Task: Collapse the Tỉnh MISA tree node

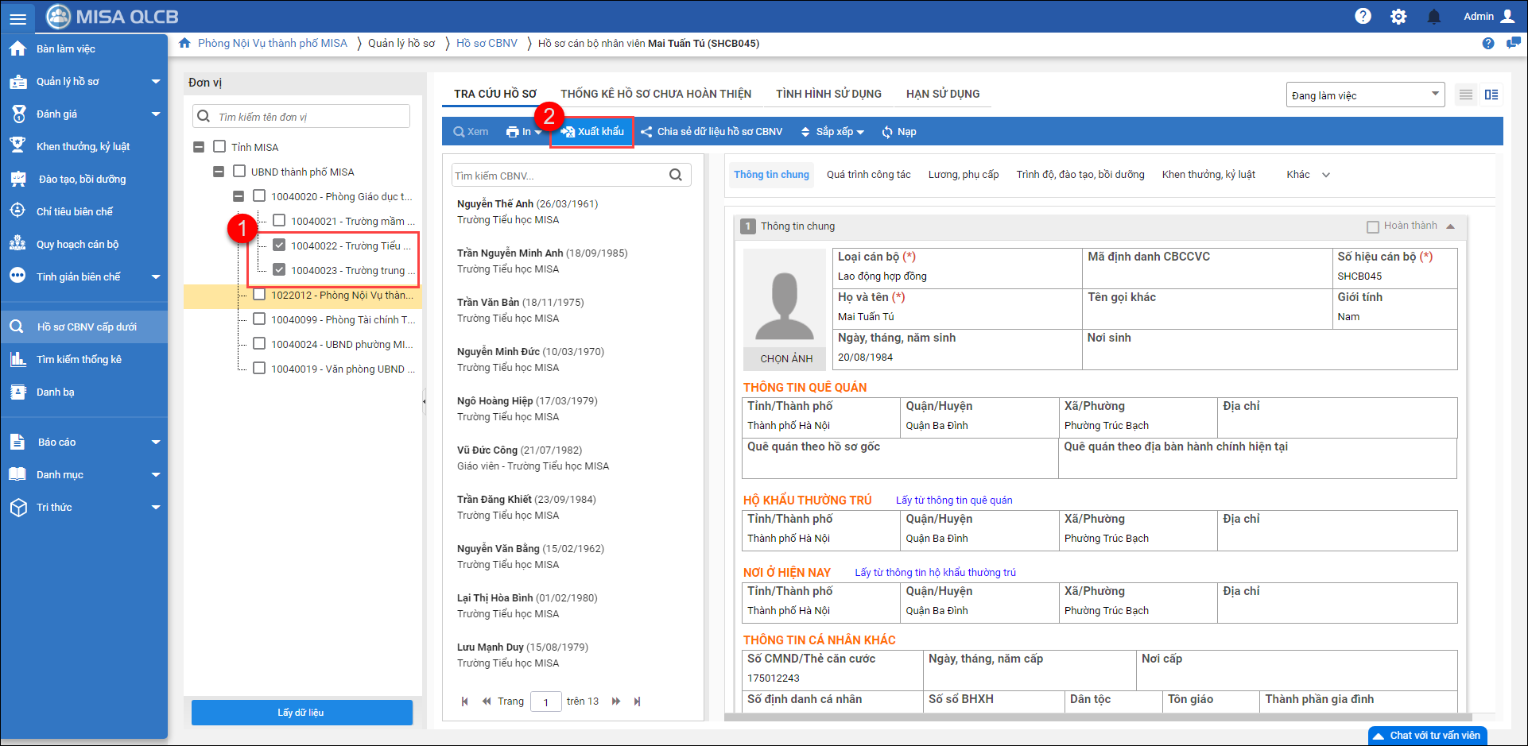Action: pos(199,147)
